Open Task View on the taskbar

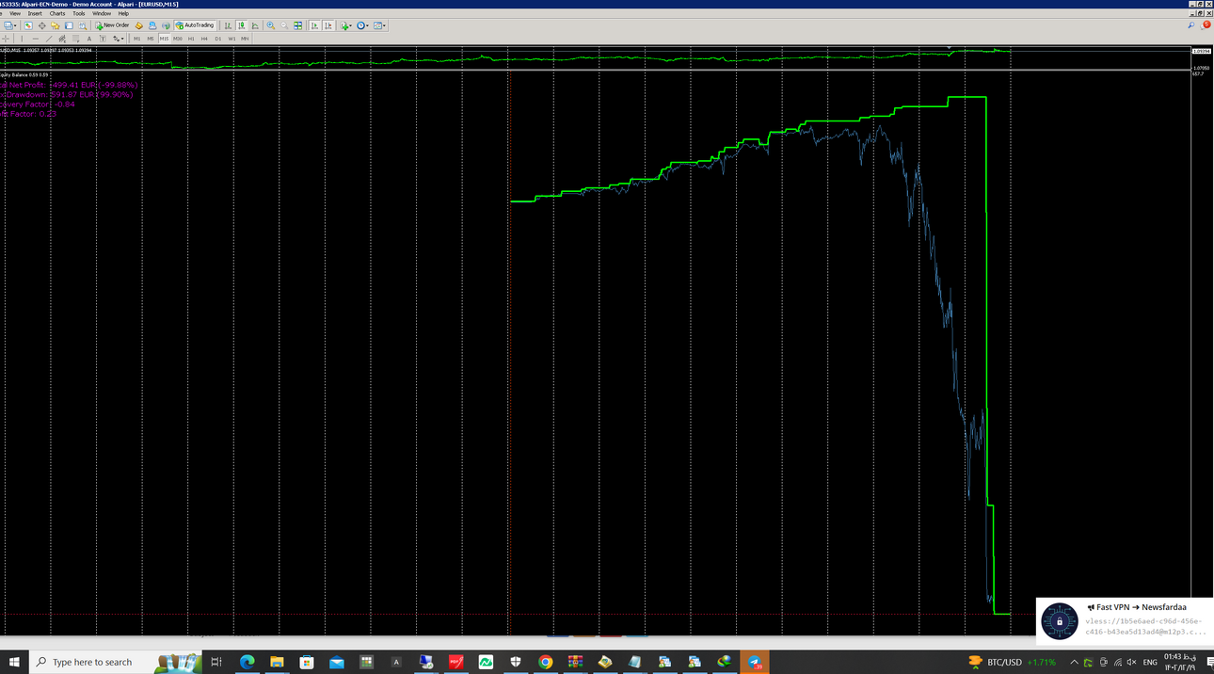pos(216,662)
